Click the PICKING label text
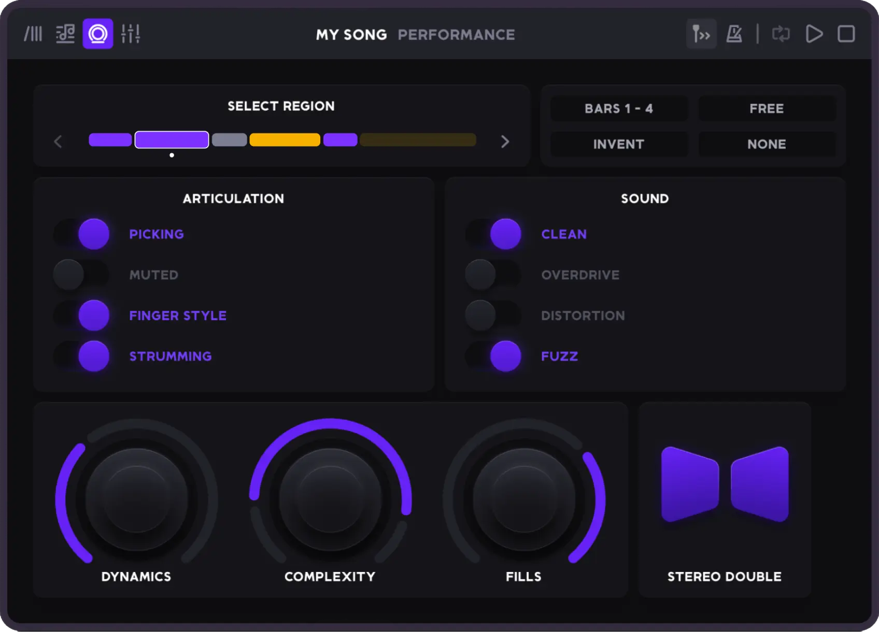Viewport: 879px width, 632px height. tap(157, 234)
